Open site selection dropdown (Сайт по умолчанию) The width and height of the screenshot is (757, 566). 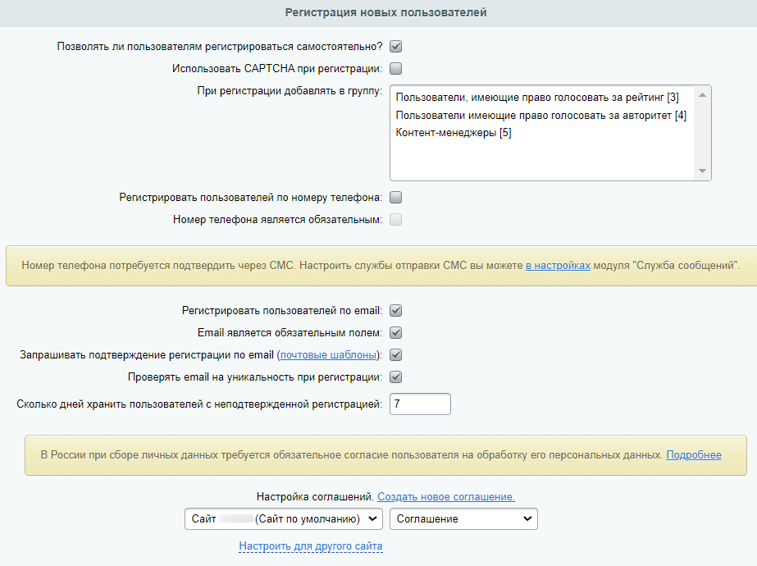click(x=284, y=519)
